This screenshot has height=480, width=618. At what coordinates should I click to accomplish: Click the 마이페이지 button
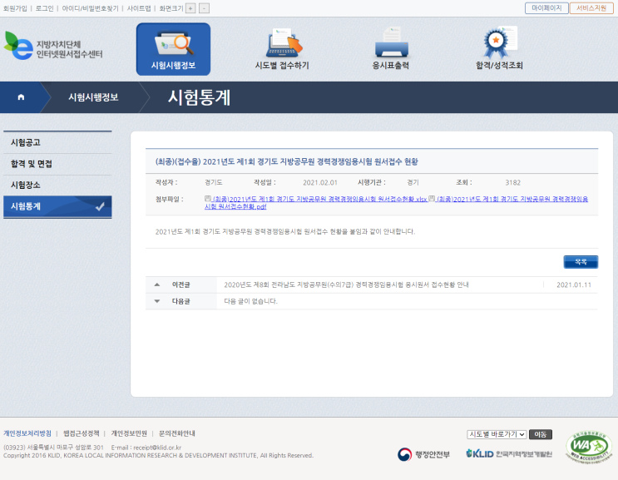tap(546, 7)
